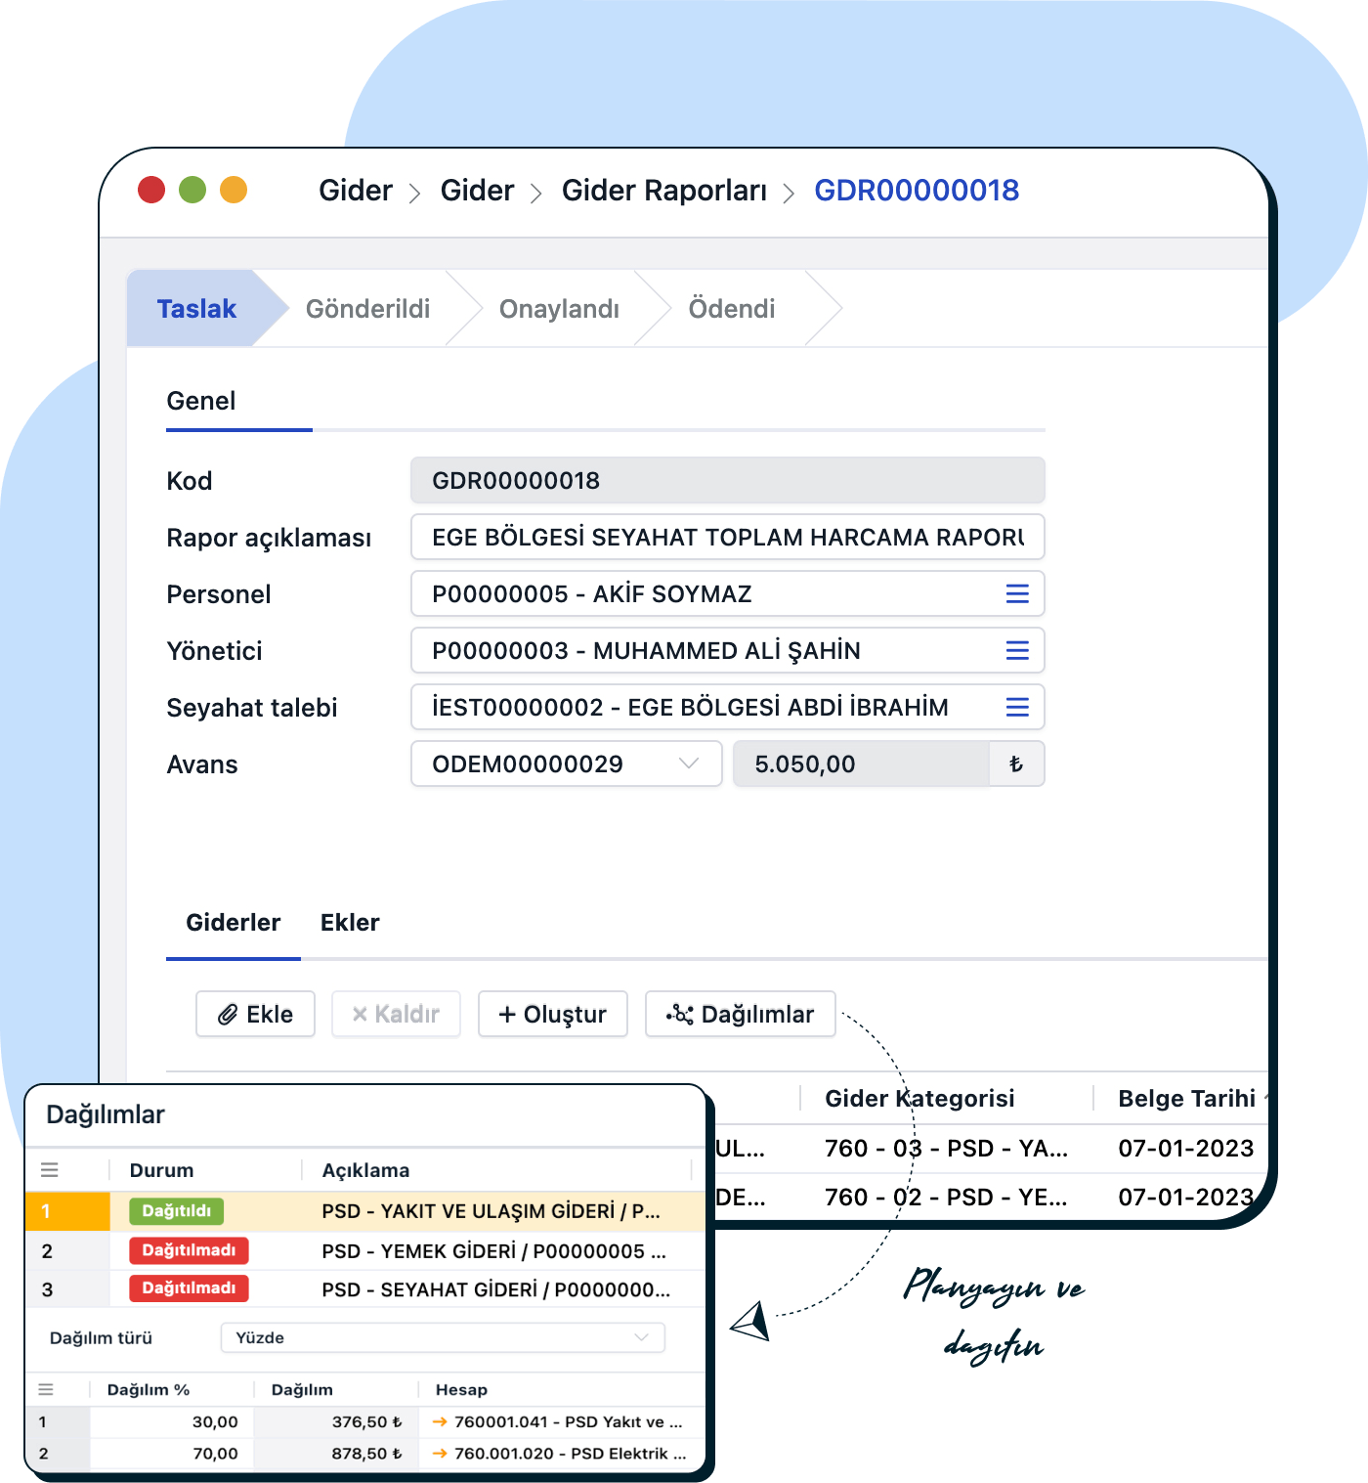This screenshot has width=1368, height=1483.
Task: Open the Personel field list icon
Action: coord(1016,594)
